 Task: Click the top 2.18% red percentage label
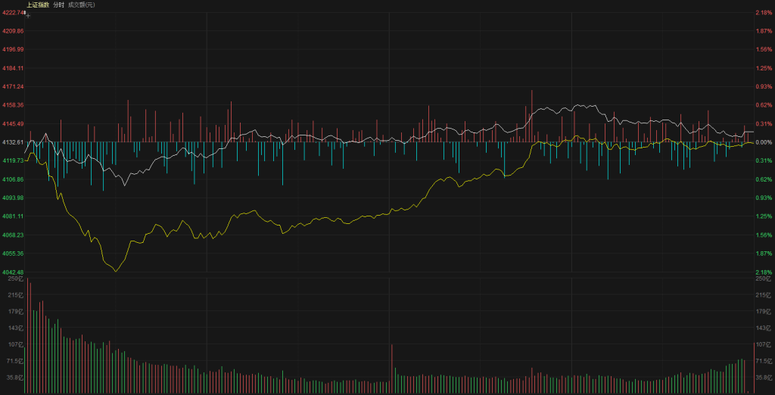762,12
